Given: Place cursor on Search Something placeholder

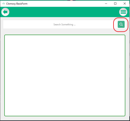Looking at the screenshot, I should pyautogui.click(x=64, y=24).
